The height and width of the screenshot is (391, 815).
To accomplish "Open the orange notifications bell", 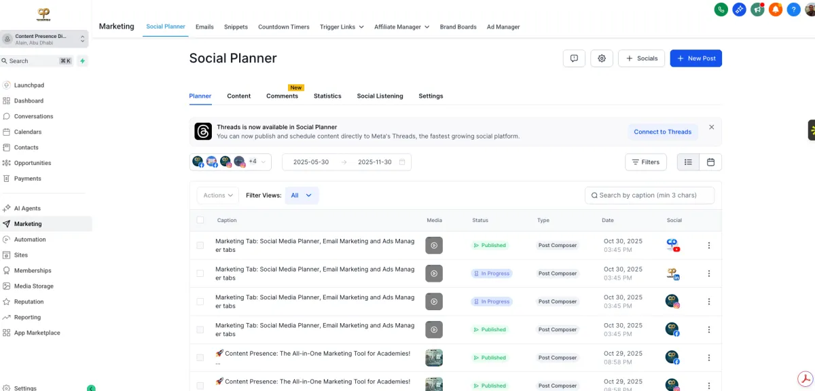I will pos(776,10).
